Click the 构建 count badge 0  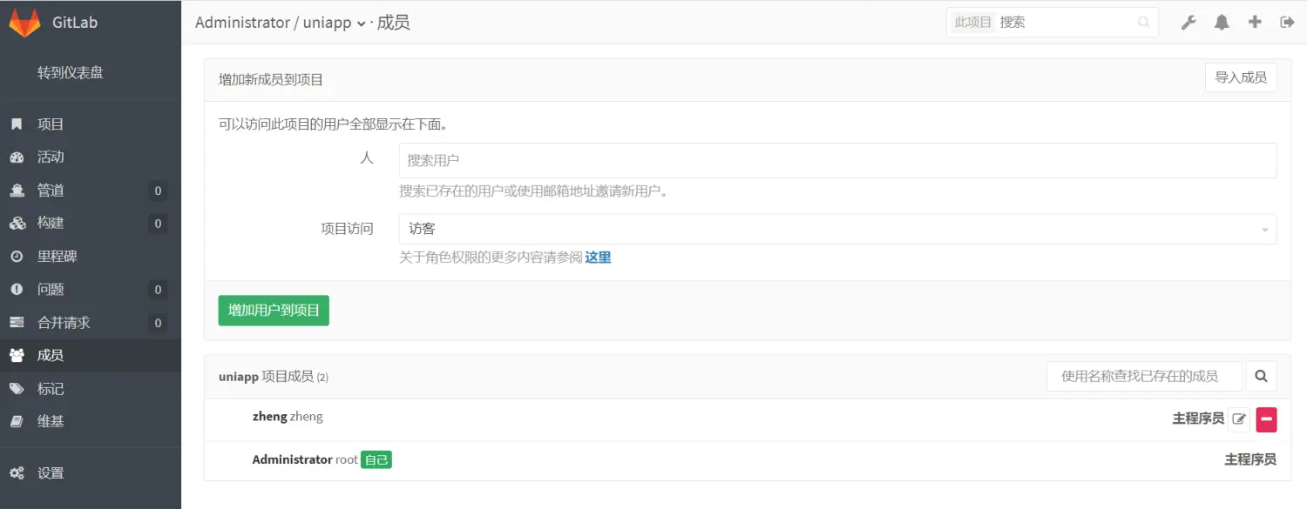[158, 224]
